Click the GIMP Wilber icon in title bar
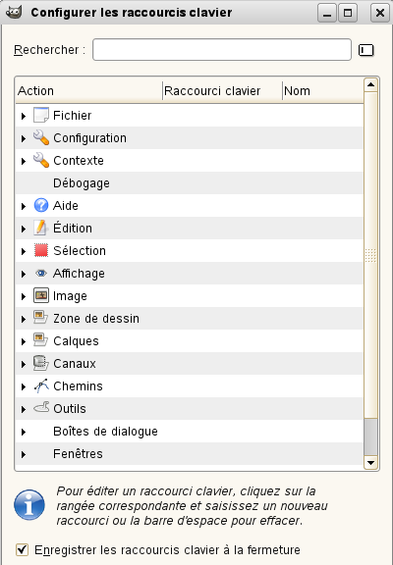The image size is (393, 565). point(14,12)
